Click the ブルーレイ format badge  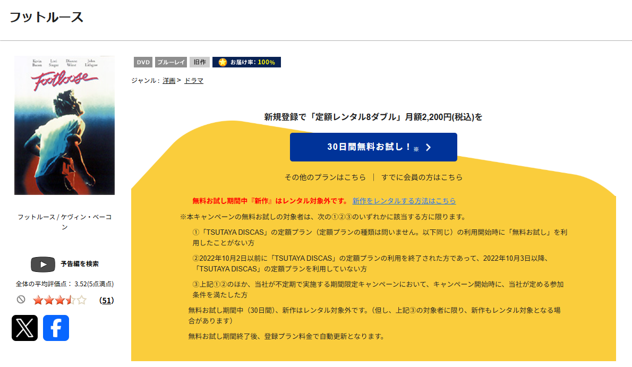(x=171, y=62)
